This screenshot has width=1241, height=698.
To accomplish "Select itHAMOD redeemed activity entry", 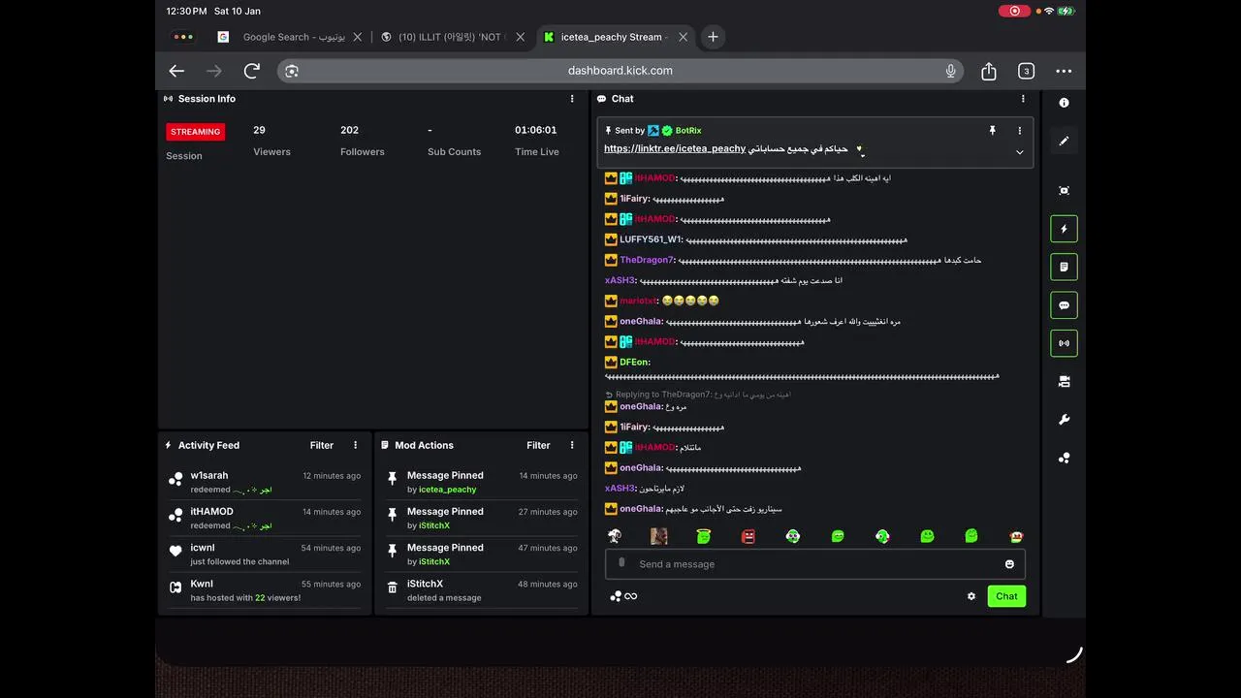I will tap(264, 518).
